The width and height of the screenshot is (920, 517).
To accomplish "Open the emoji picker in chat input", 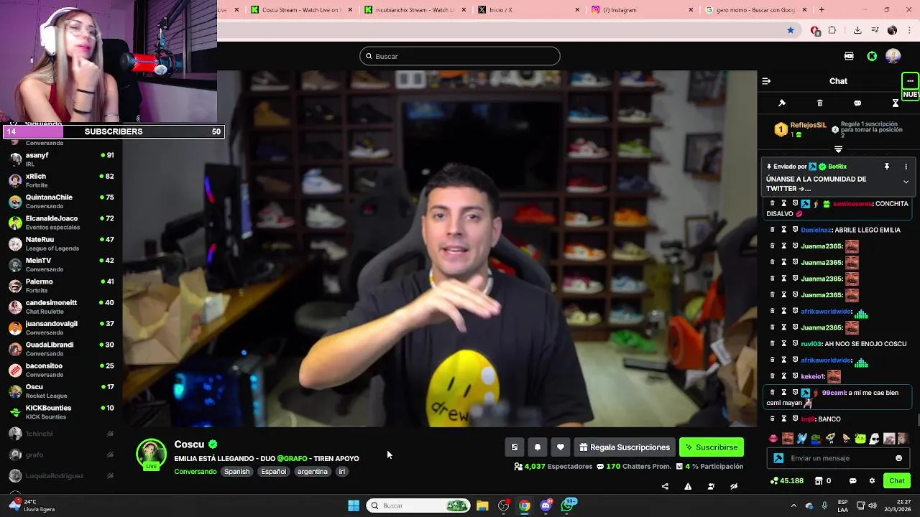I will [x=898, y=458].
